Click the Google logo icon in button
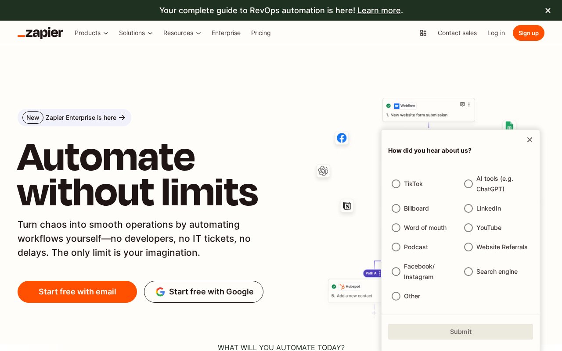 tap(160, 292)
